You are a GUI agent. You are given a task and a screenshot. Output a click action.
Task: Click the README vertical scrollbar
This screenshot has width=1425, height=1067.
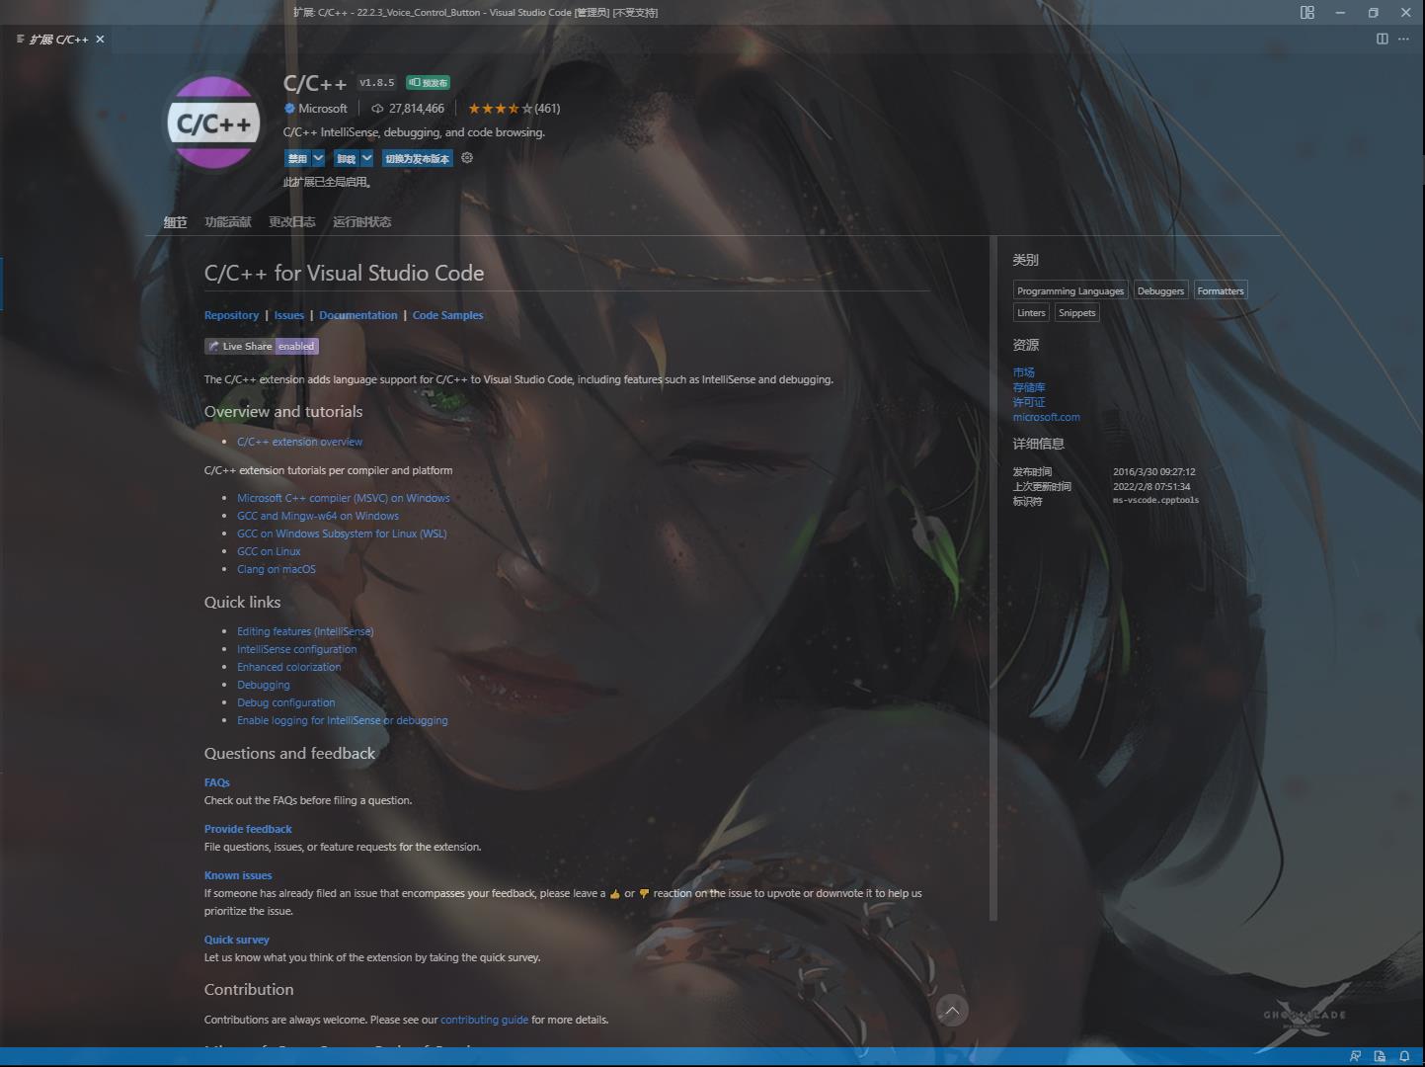[x=993, y=579]
